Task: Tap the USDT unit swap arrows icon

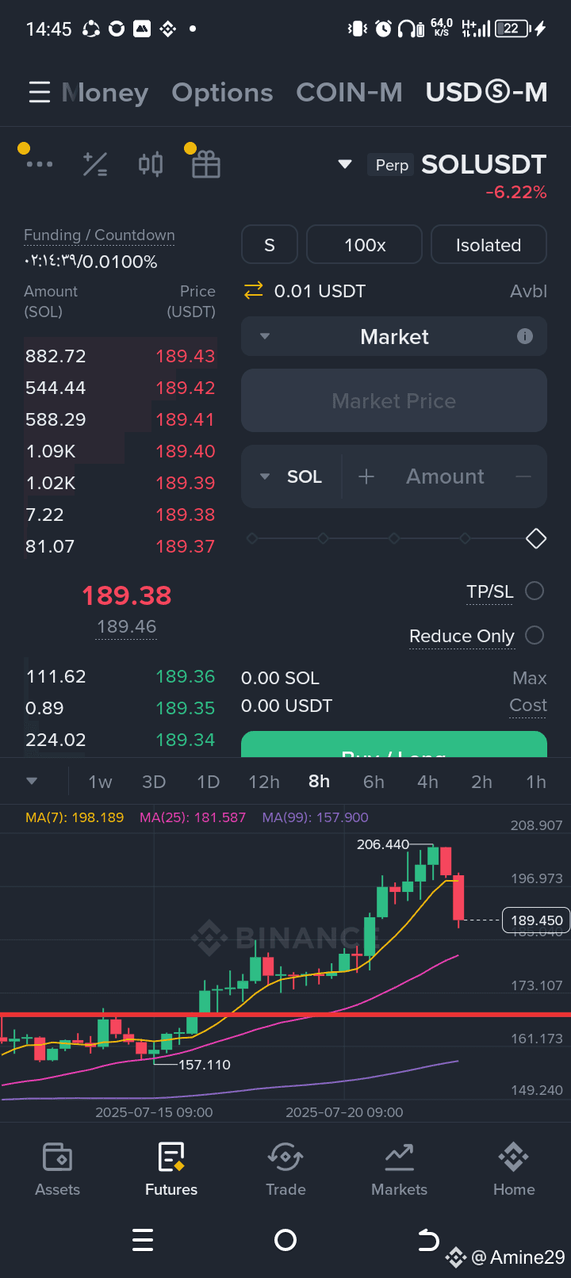Action: [253, 291]
